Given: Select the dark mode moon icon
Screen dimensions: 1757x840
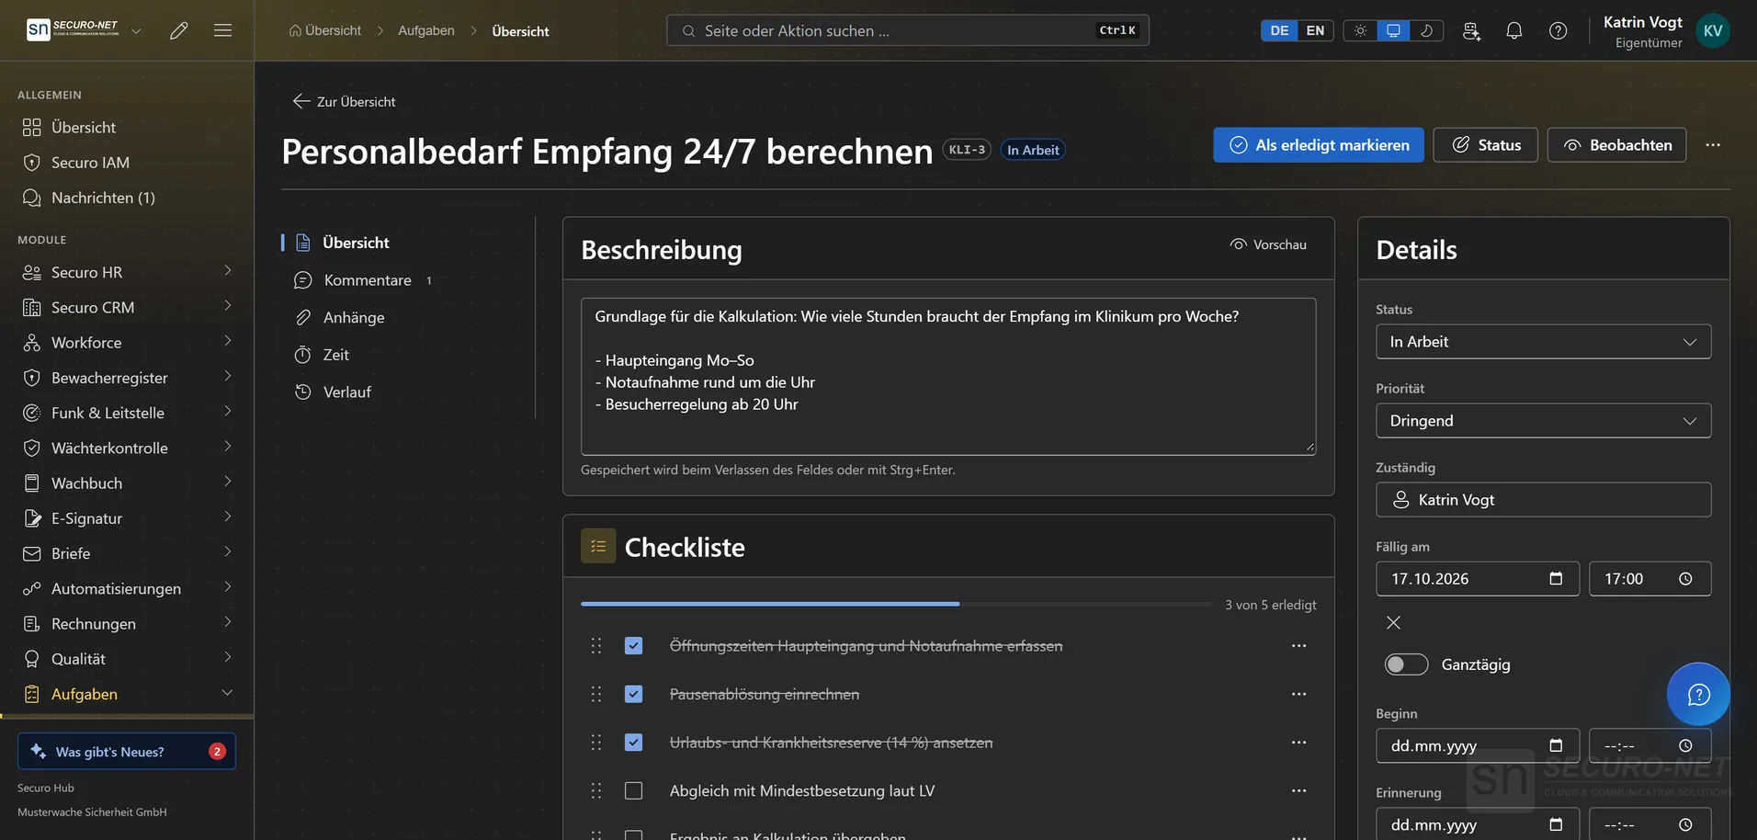Looking at the screenshot, I should (1426, 30).
